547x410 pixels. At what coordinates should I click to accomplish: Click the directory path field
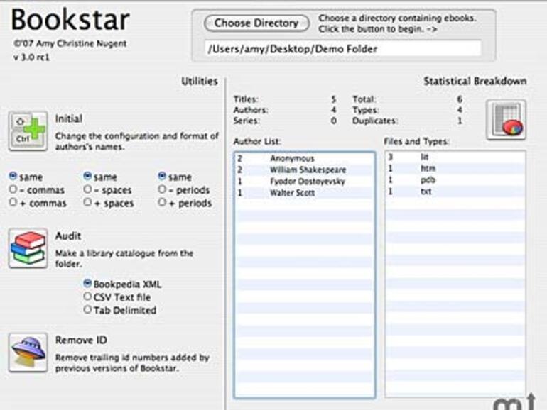click(x=343, y=49)
